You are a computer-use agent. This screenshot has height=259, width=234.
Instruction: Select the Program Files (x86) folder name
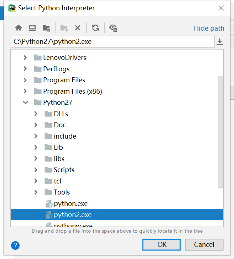pos(73,91)
